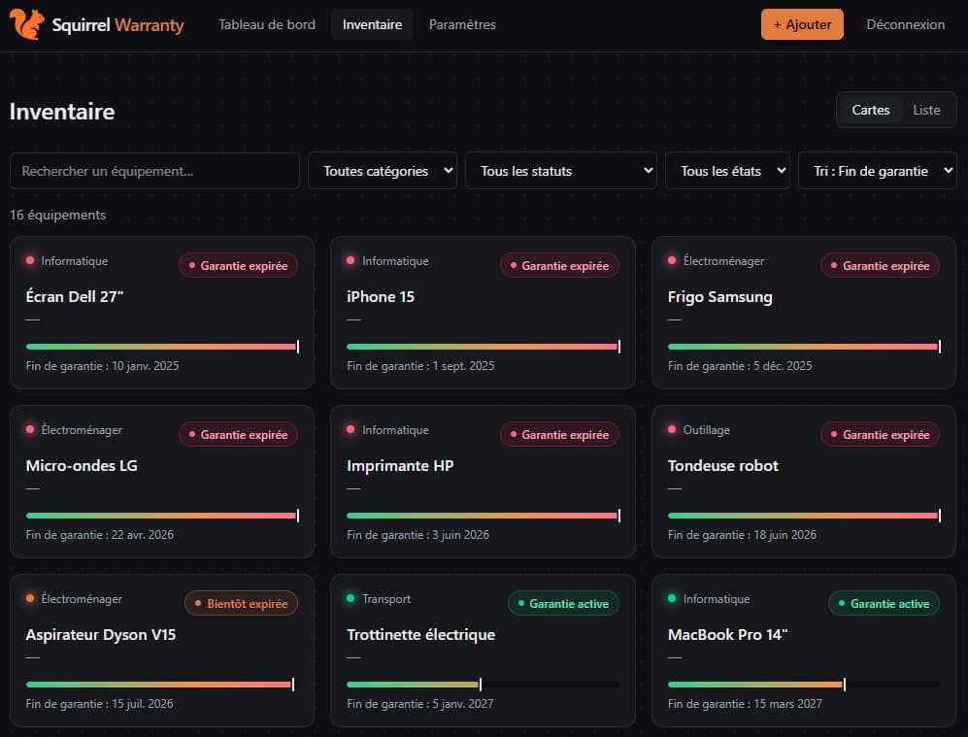This screenshot has width=968, height=737.
Task: Select the Inventaire nav tab
Action: pos(372,24)
